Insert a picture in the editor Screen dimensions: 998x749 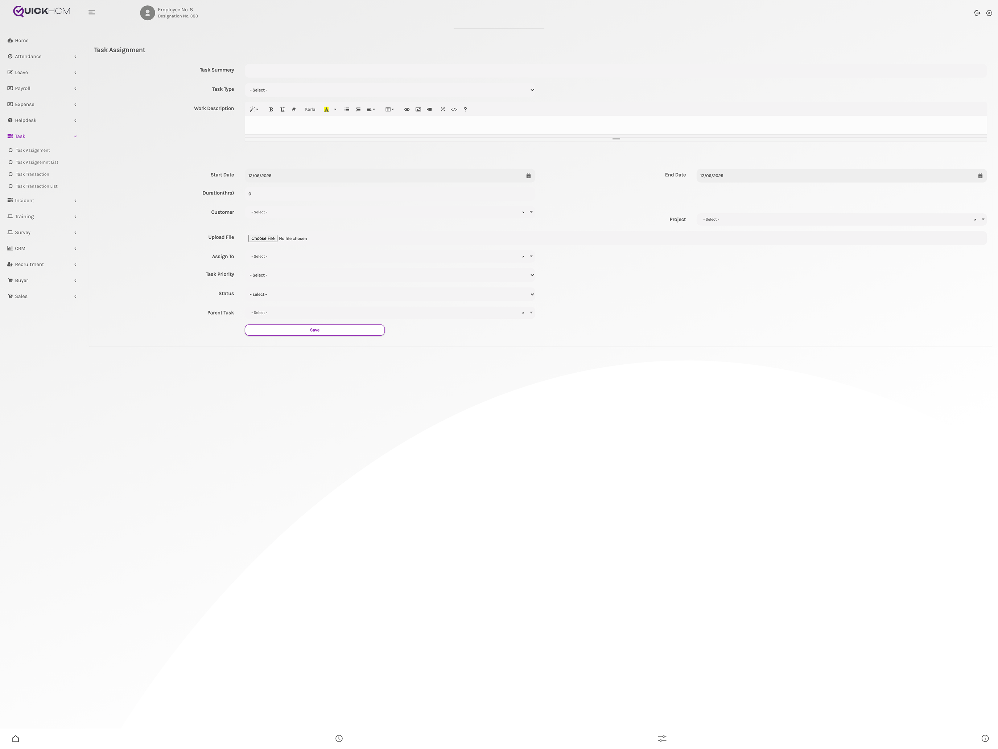(x=418, y=110)
